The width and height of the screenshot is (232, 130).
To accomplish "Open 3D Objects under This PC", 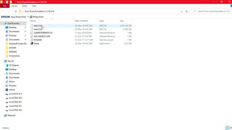I will tap(14, 65).
